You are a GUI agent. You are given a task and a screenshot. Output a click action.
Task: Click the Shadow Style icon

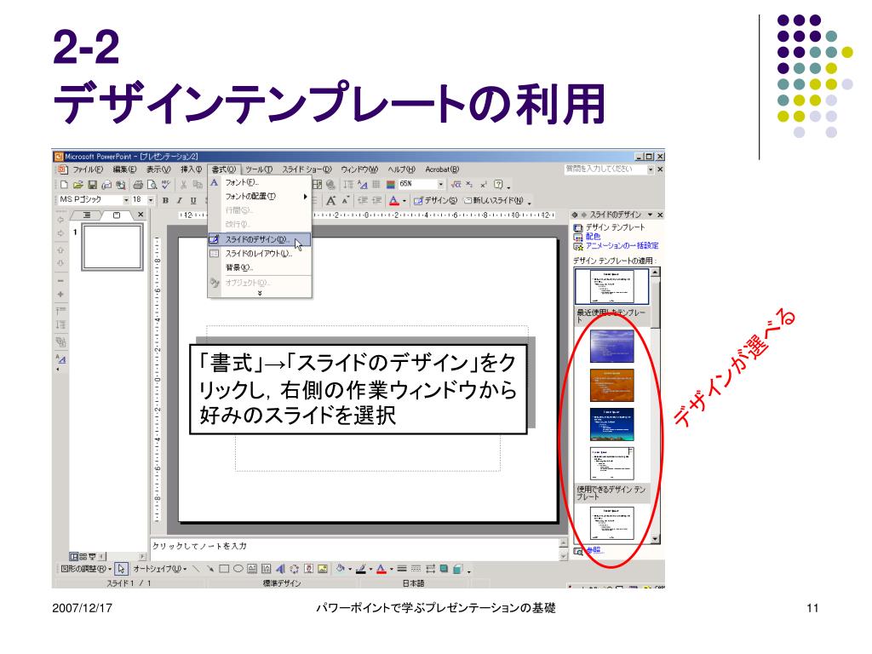[x=444, y=569]
